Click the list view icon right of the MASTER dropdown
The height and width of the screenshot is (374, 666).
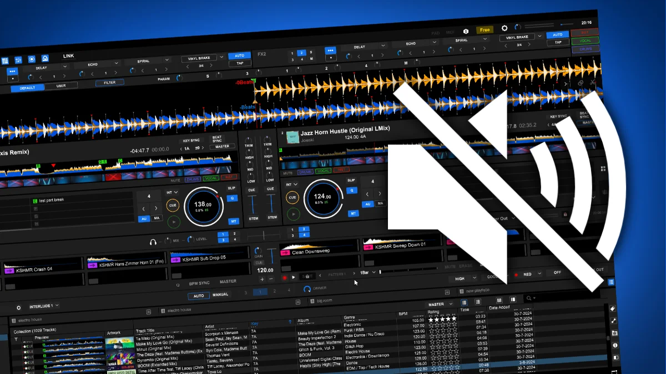[x=465, y=302]
